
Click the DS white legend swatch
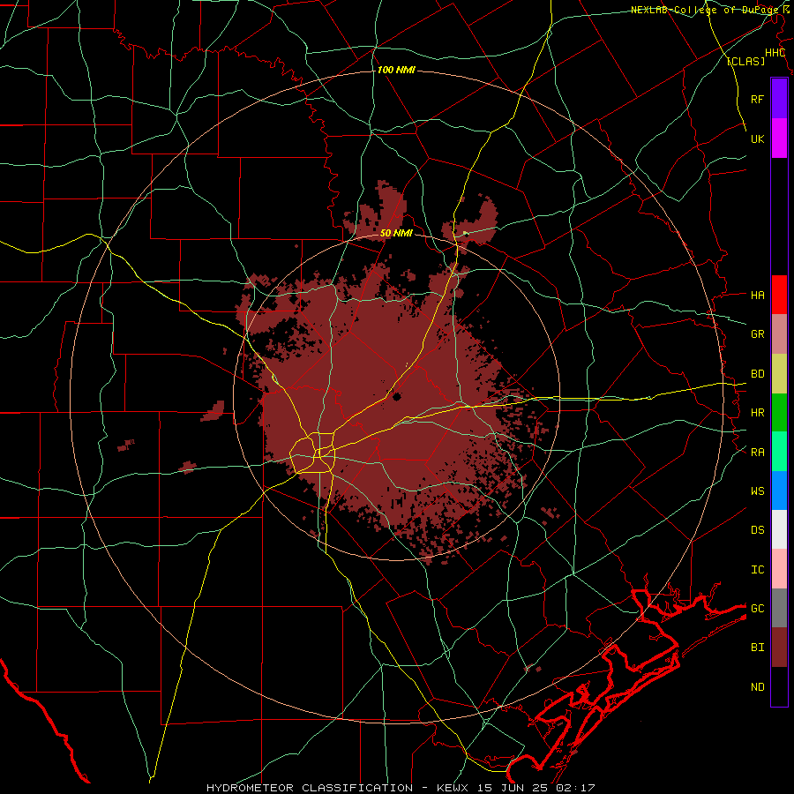(779, 529)
